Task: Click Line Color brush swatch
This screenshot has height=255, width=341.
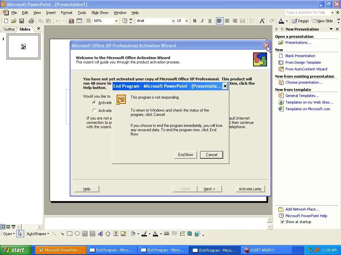Action: point(144,234)
